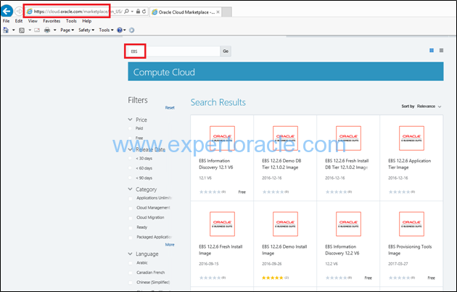Image resolution: width=457 pixels, height=292 pixels.
Task: Click More under Category filters
Action: (x=170, y=245)
